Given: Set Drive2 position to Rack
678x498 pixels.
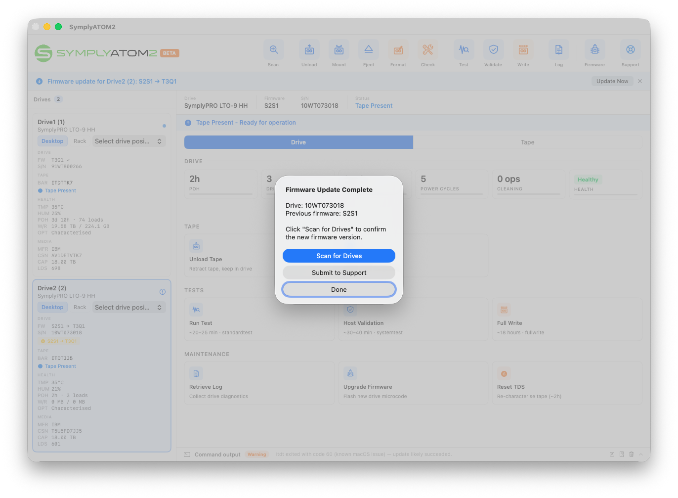Looking at the screenshot, I should pyautogui.click(x=80, y=308).
